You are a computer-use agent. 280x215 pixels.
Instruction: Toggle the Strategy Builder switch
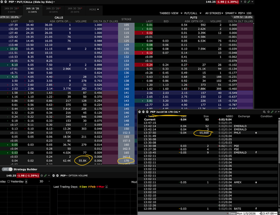point(7,169)
